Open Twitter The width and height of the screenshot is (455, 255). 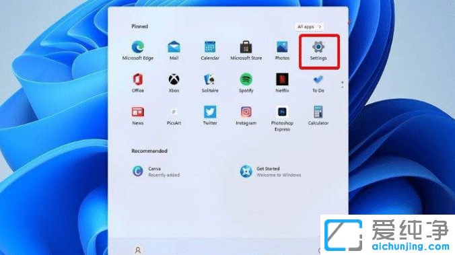point(210,116)
